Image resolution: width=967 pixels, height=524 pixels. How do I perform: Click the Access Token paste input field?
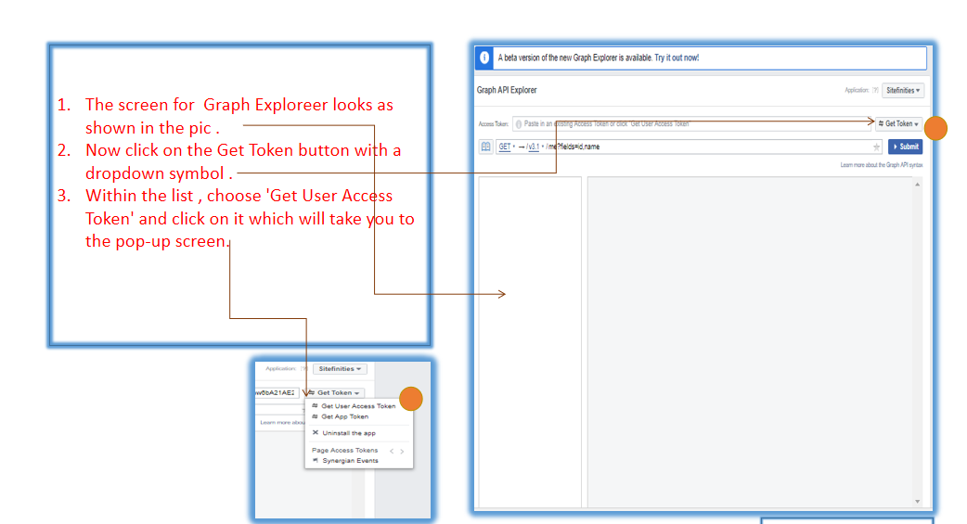[x=692, y=124]
